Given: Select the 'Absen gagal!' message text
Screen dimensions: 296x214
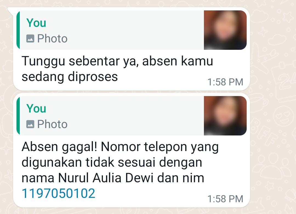Looking at the screenshot, I should coord(120,170).
